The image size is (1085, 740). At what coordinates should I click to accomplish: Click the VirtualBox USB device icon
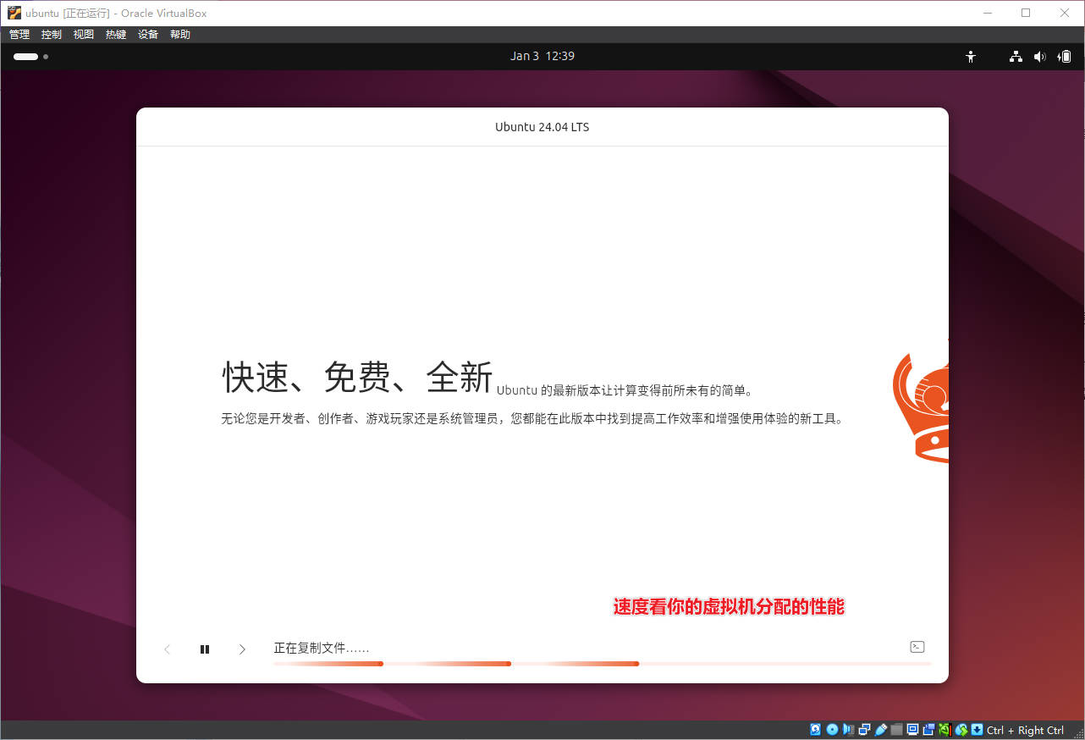coord(881,730)
